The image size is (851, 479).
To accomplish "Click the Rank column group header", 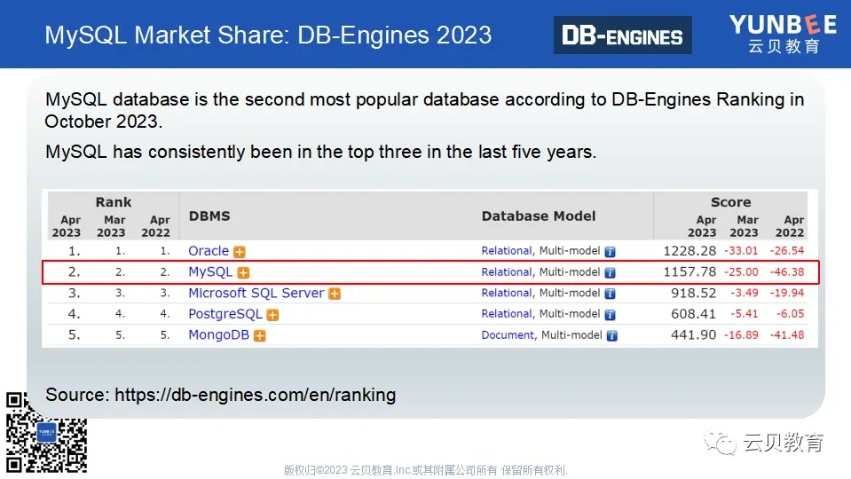I will 114,202.
